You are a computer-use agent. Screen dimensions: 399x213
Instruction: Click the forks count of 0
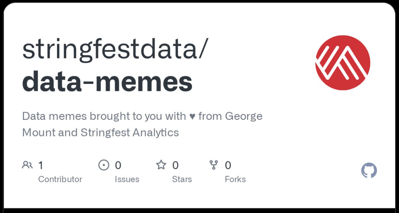[228, 165]
